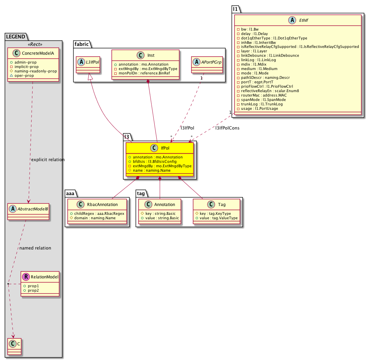This screenshot has height=361, width=371.
Task: Select the 'R' icon of RelationModel
Action: coord(26,277)
